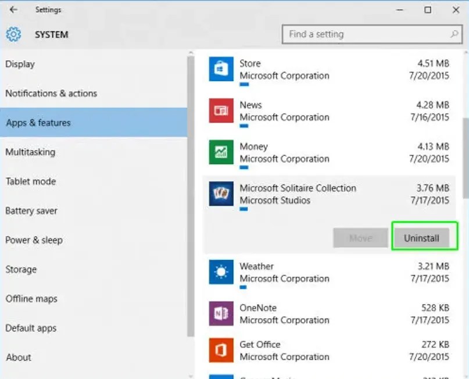The image size is (469, 379).
Task: Select the News app icon
Action: point(221,110)
